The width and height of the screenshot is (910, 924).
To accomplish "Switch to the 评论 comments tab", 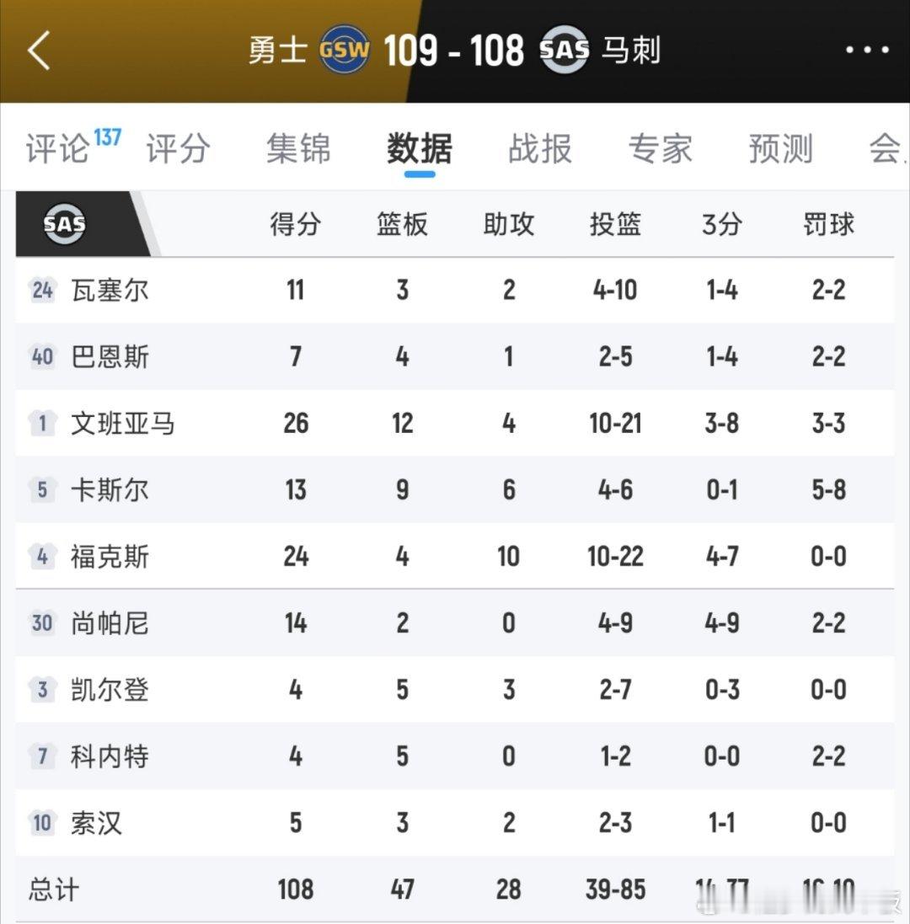I will click(x=57, y=149).
